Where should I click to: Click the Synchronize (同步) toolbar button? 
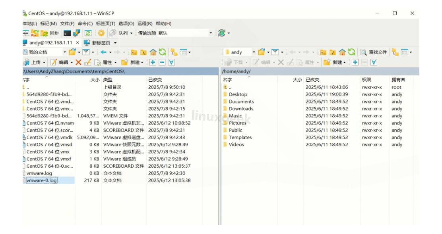pyautogui.click(x=50, y=33)
